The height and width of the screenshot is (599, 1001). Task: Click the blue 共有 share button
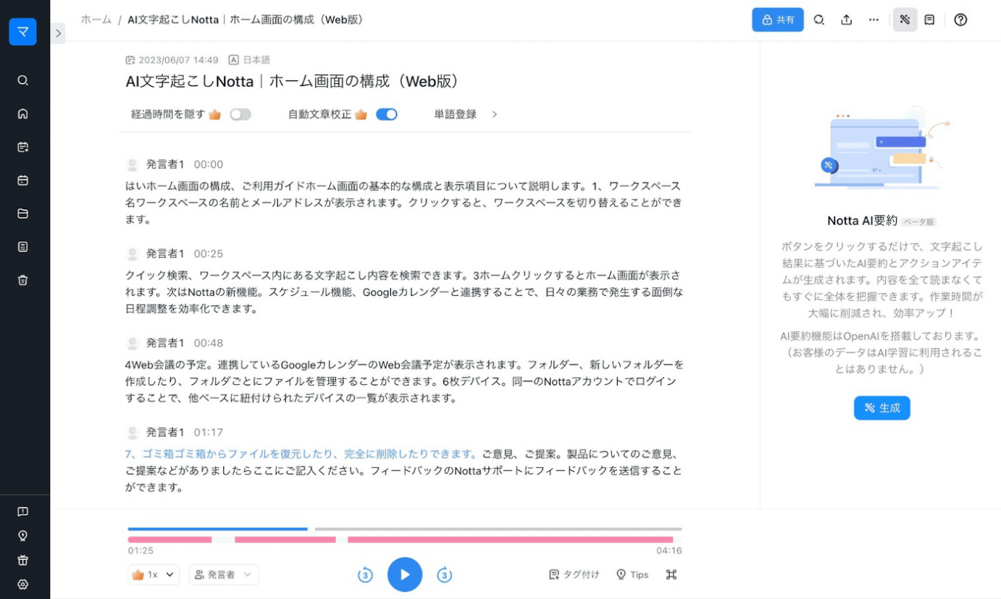pyautogui.click(x=777, y=20)
